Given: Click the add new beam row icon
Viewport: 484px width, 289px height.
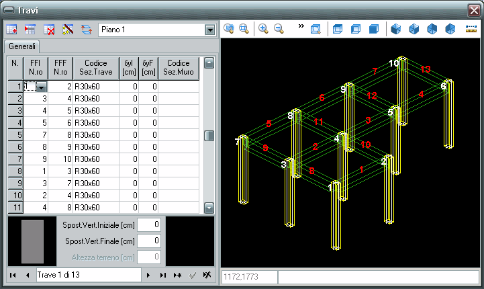Looking at the screenshot, I should coord(11,30).
